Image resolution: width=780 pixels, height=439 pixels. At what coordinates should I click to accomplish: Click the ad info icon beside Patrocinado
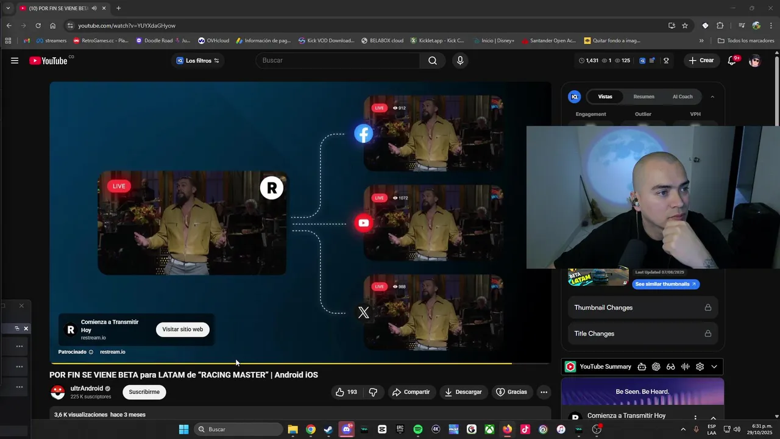pos(91,352)
